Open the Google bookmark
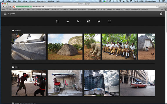The height and width of the screenshot is (104, 167). coord(127,9)
